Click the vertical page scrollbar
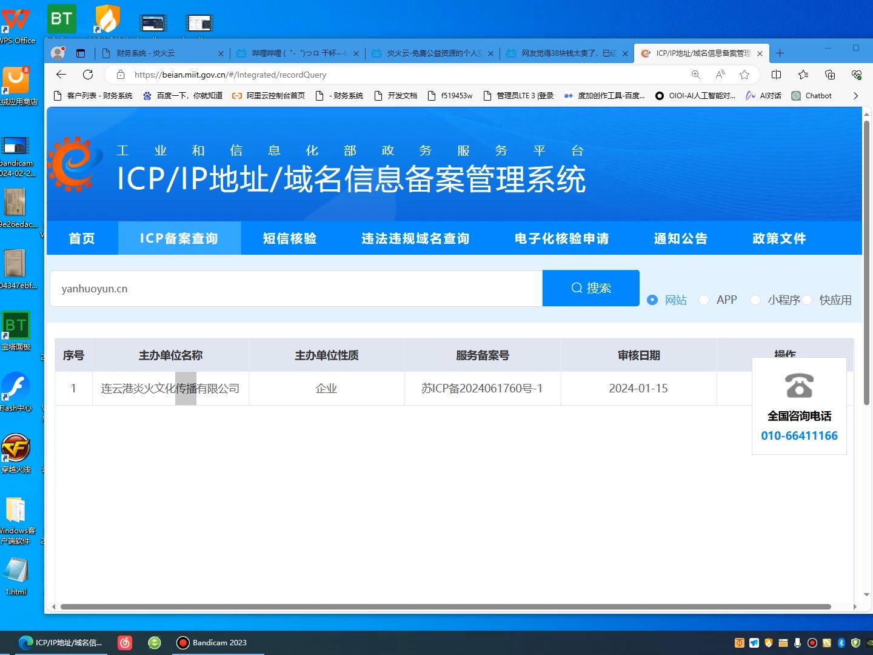 [x=866, y=263]
